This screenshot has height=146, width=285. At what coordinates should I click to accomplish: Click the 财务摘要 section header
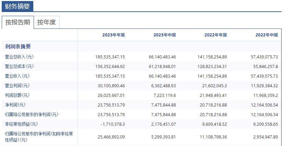(x=17, y=7)
